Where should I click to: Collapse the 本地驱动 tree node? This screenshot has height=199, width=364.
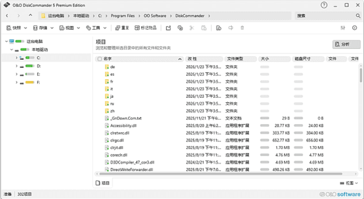12,50
